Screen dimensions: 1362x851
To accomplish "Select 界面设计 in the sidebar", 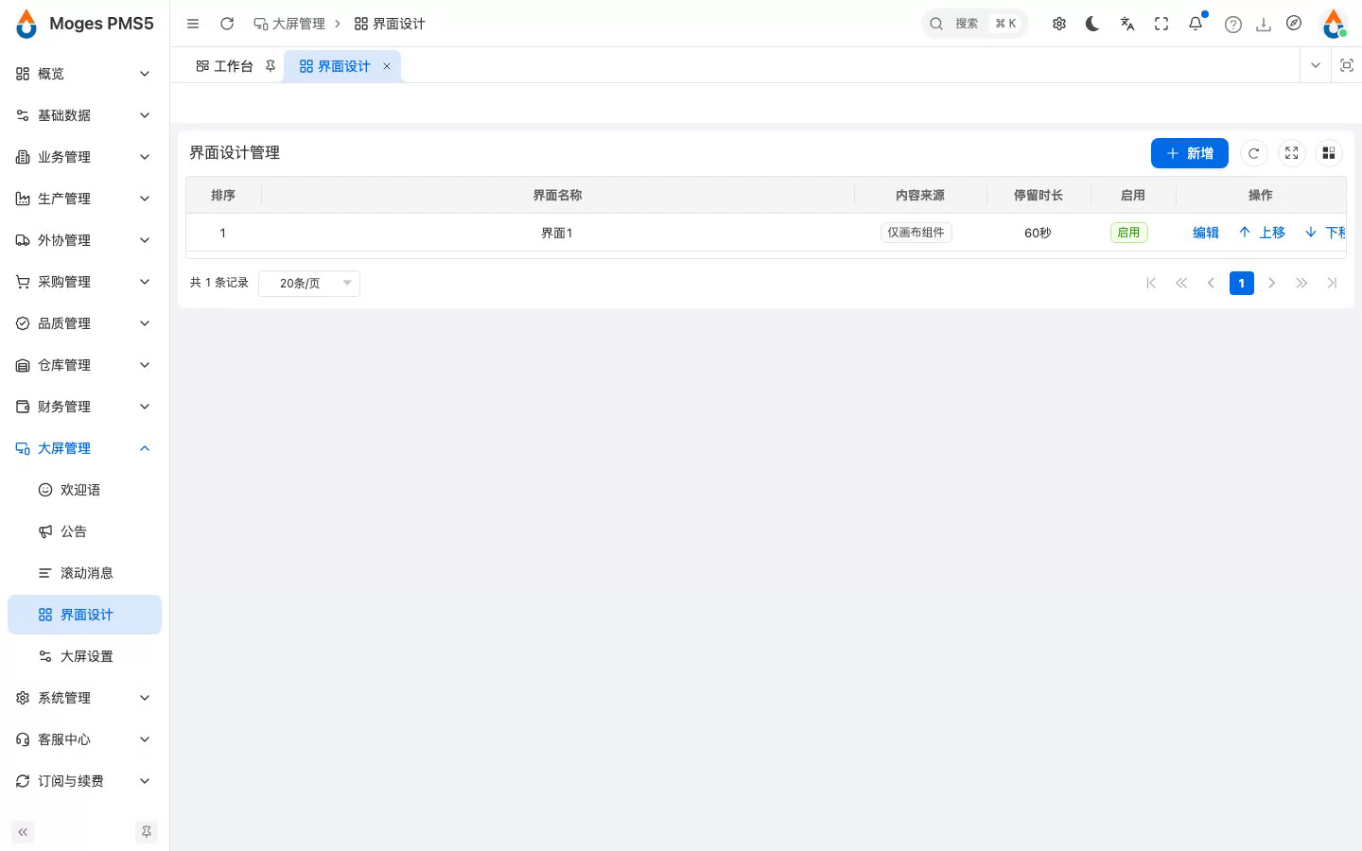I will (x=84, y=615).
